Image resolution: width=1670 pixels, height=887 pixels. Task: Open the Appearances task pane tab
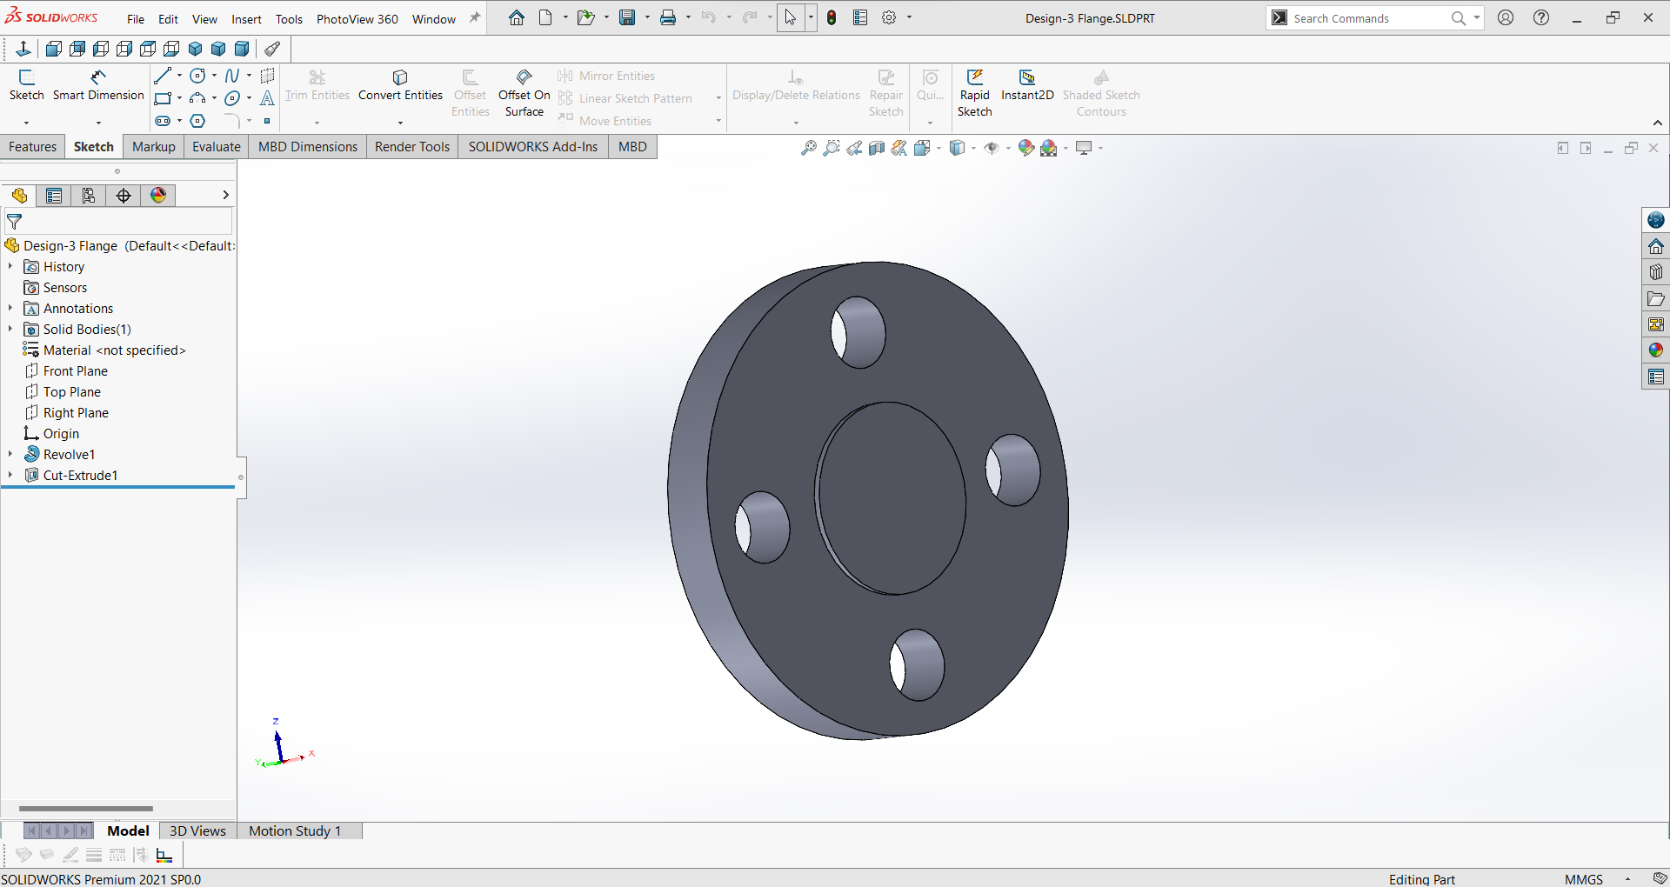1656,350
